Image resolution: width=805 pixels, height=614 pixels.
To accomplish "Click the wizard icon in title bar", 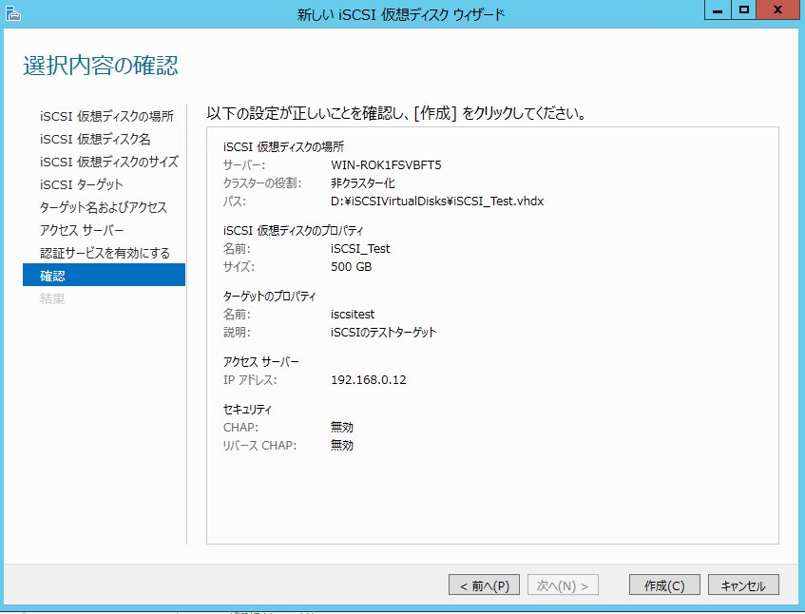I will pos(12,13).
